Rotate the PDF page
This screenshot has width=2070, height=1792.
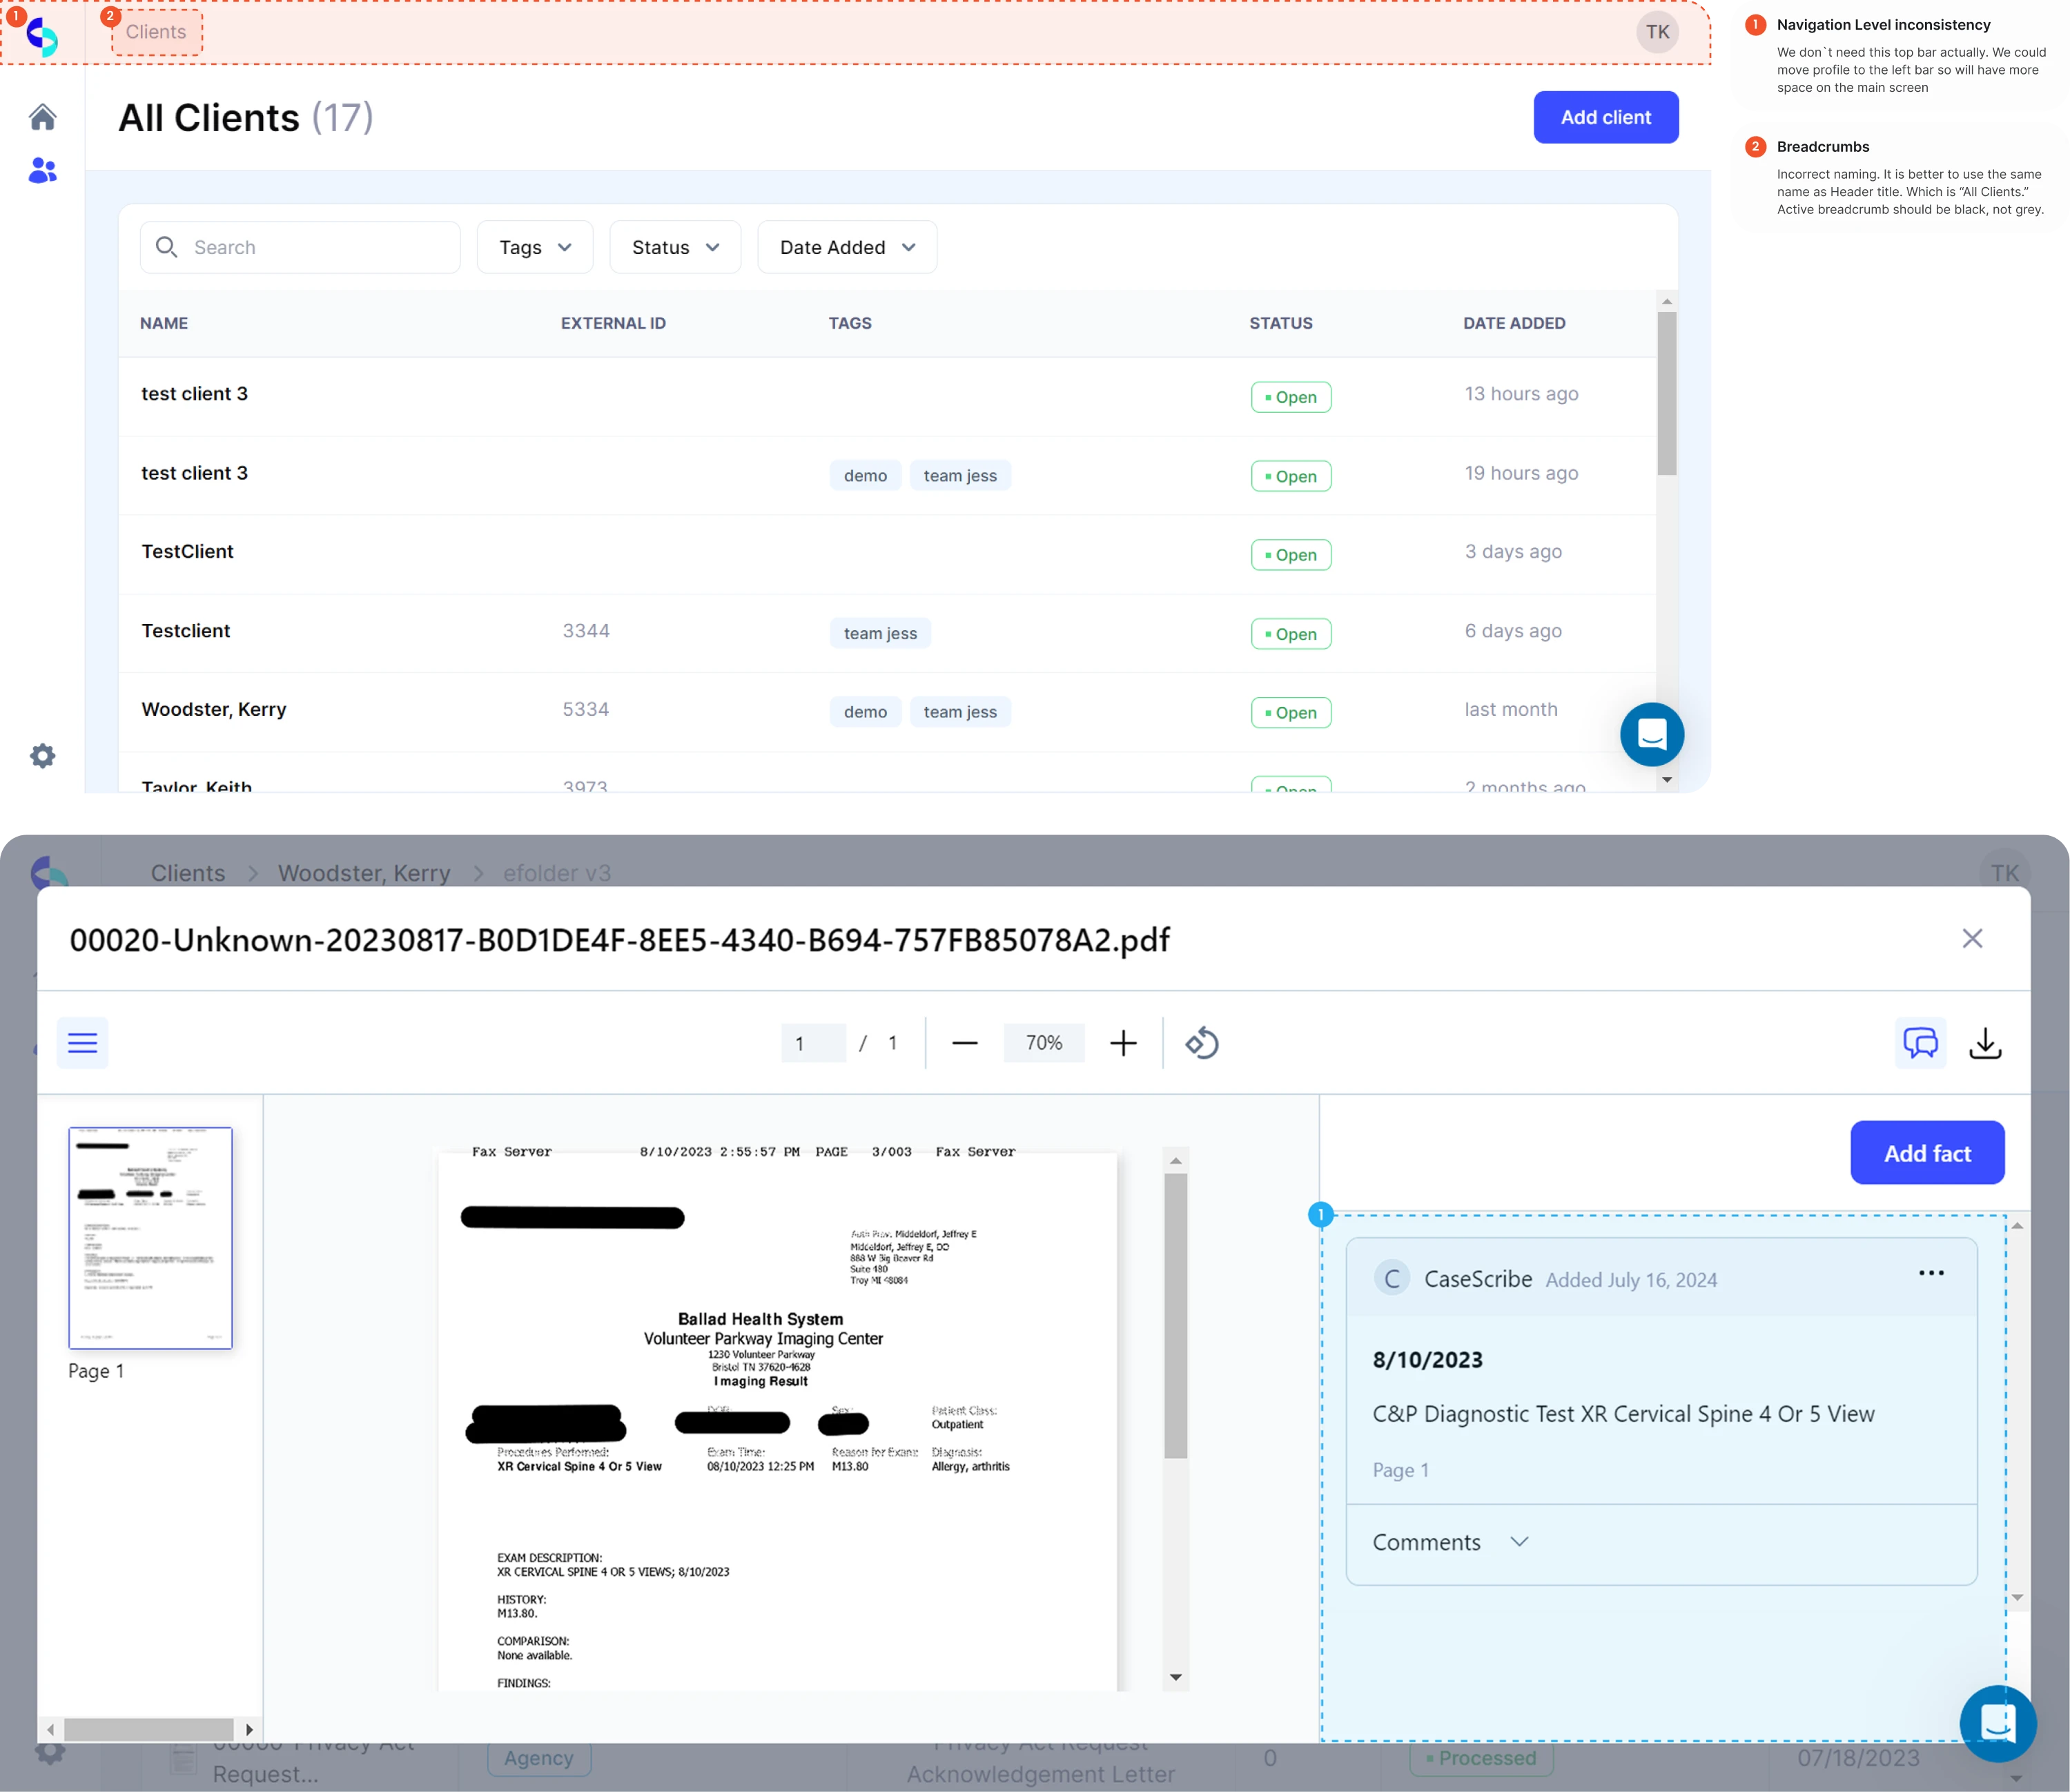[x=1203, y=1042]
